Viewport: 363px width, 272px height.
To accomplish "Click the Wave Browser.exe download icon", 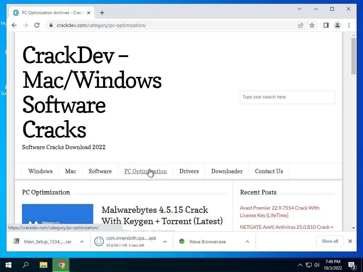I will (182, 241).
